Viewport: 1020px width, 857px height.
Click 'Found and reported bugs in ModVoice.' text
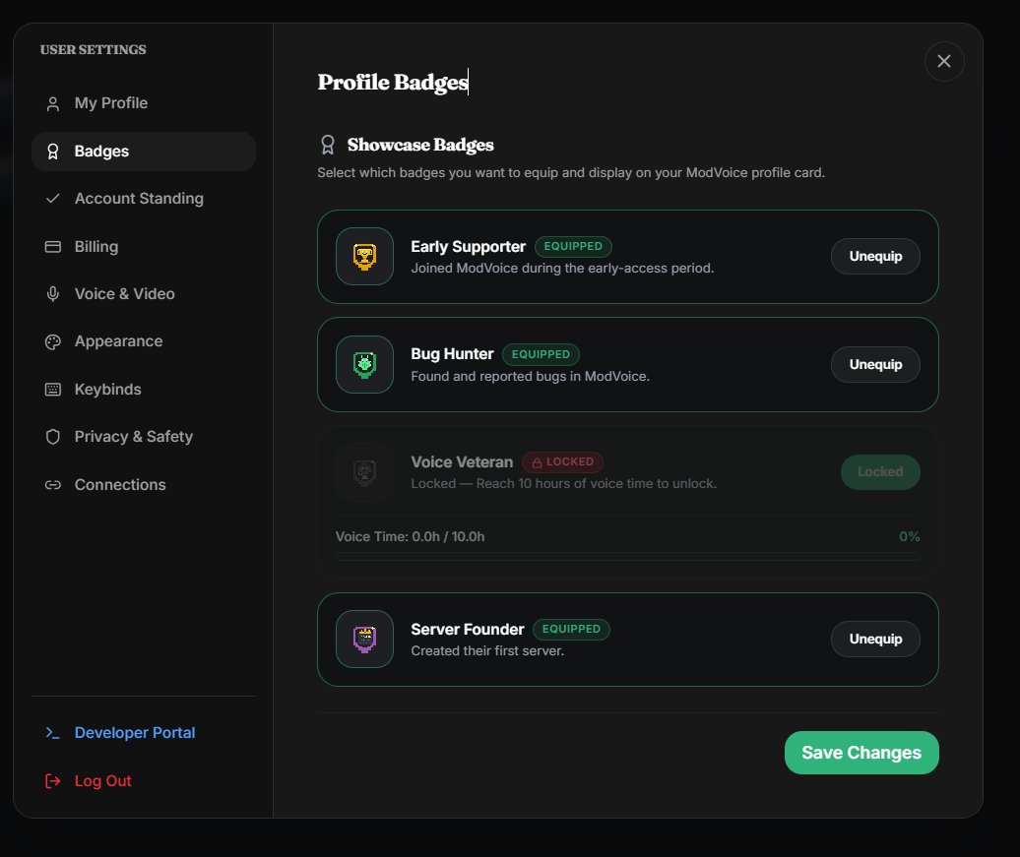point(530,377)
